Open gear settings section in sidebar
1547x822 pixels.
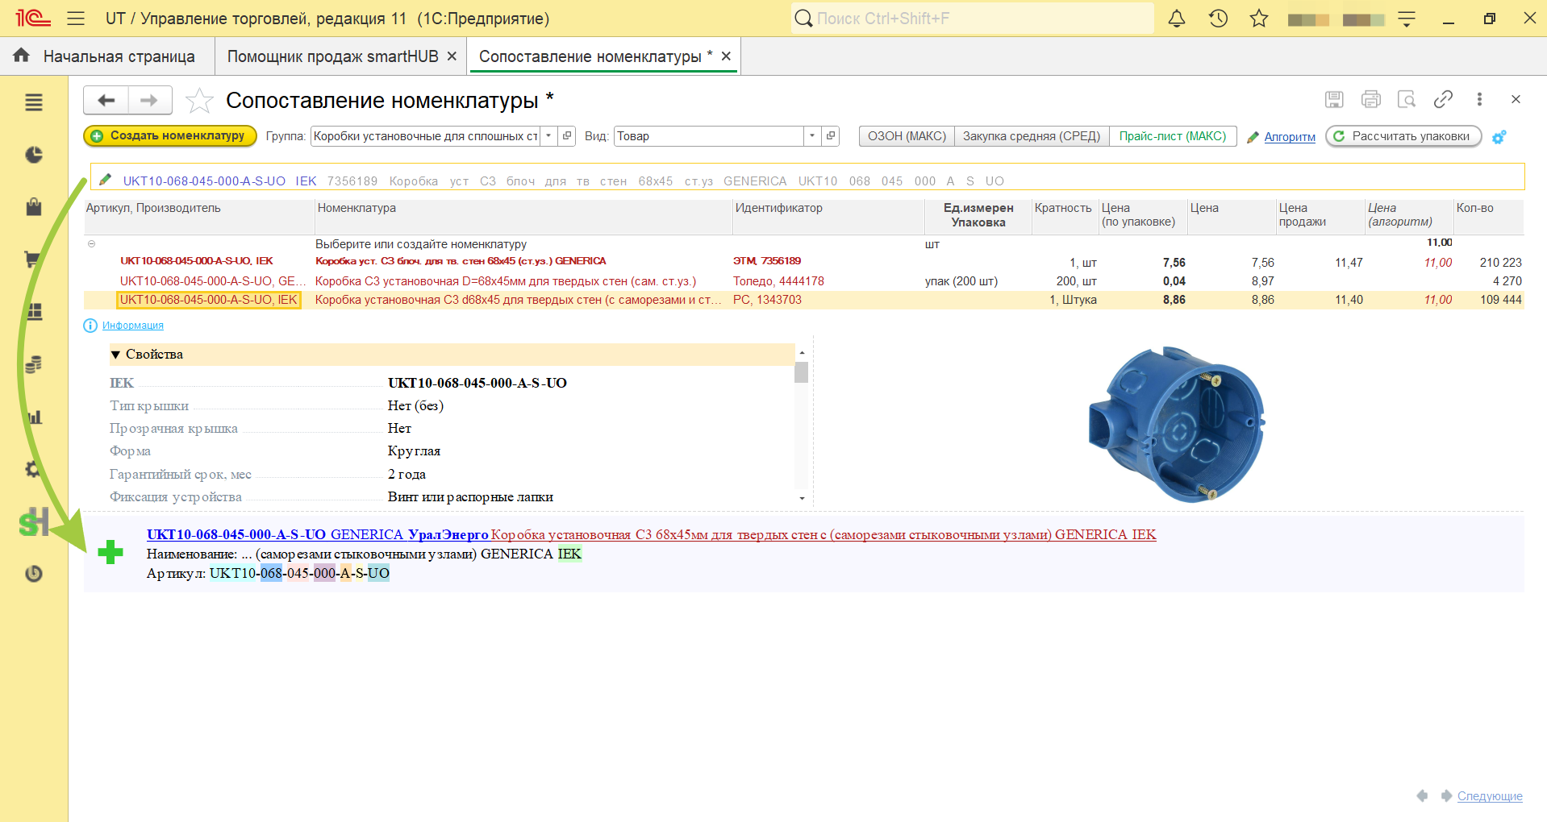click(x=33, y=469)
